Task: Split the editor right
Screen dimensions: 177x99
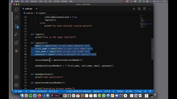Action: pos(144,9)
